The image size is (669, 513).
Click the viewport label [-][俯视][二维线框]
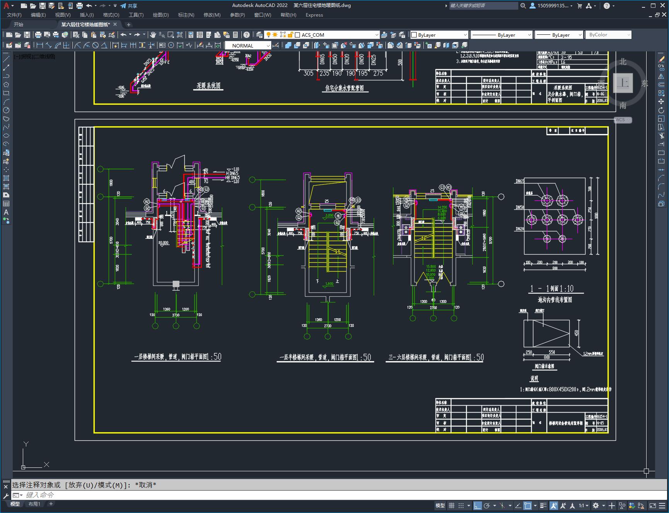point(35,56)
